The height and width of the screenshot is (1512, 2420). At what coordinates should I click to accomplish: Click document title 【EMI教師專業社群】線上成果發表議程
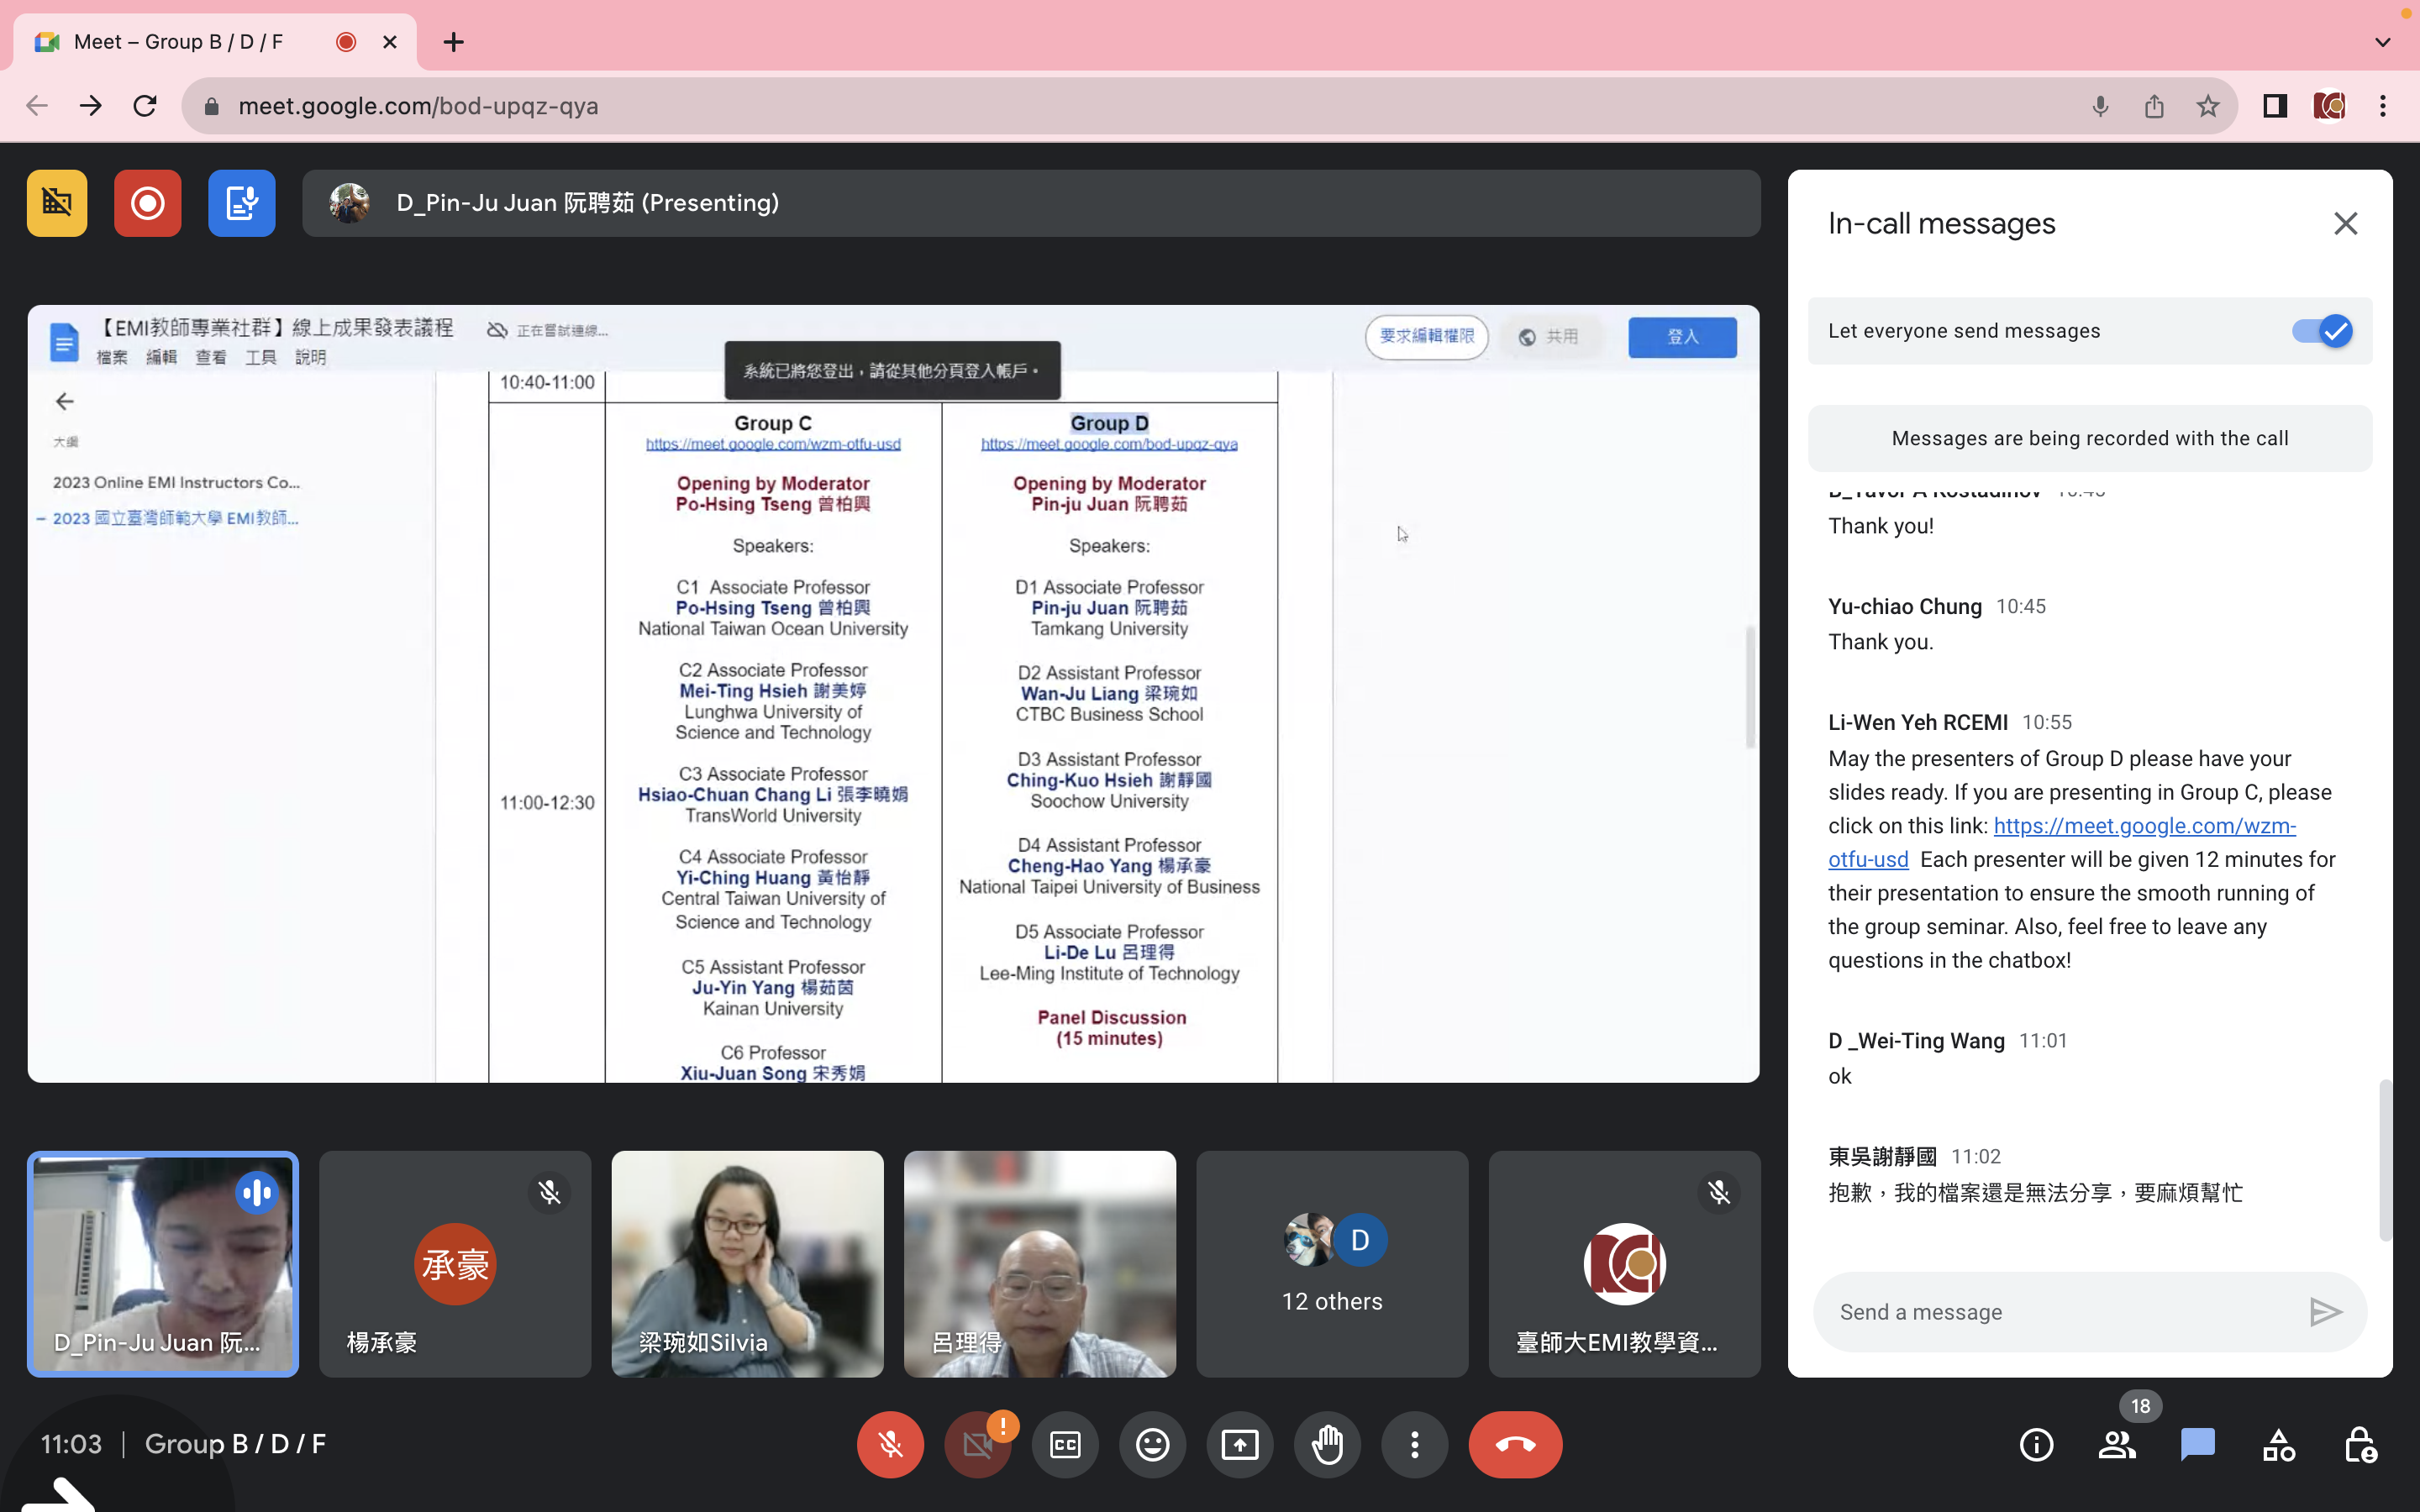[275, 328]
